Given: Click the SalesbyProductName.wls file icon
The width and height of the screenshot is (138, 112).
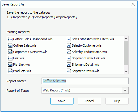Looking at the screenshot, I should click(69, 52).
